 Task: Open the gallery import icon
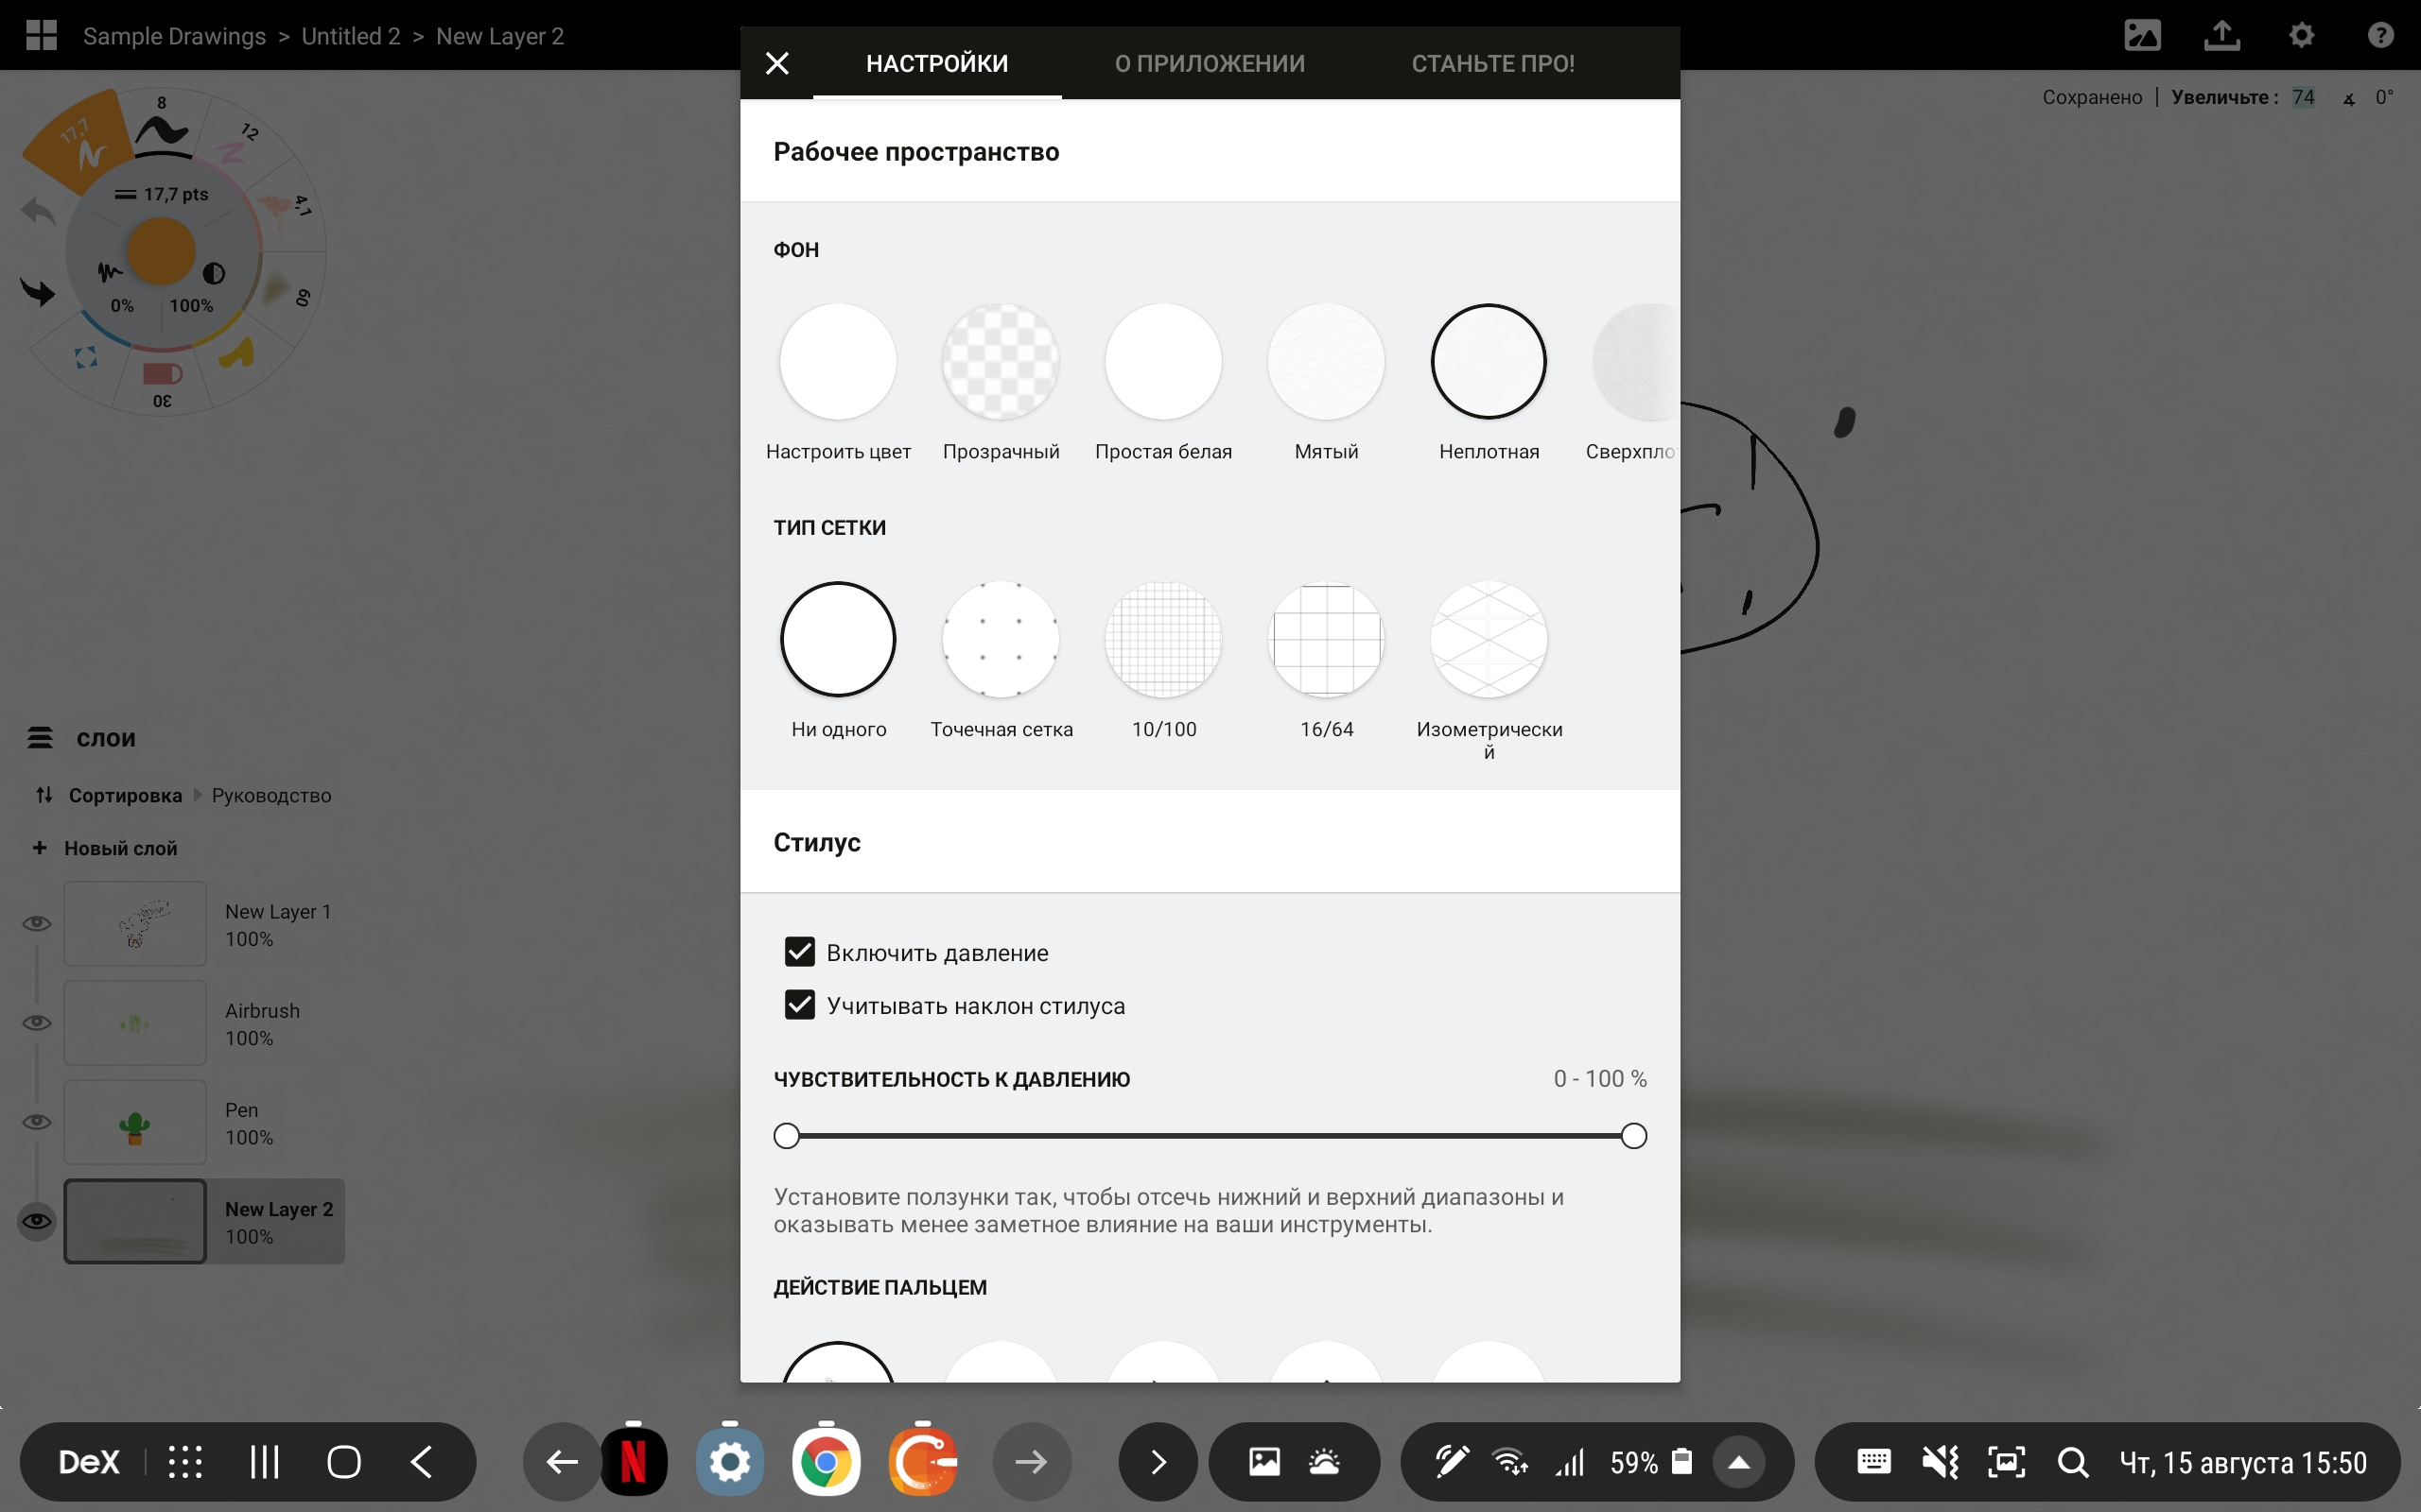click(2142, 36)
